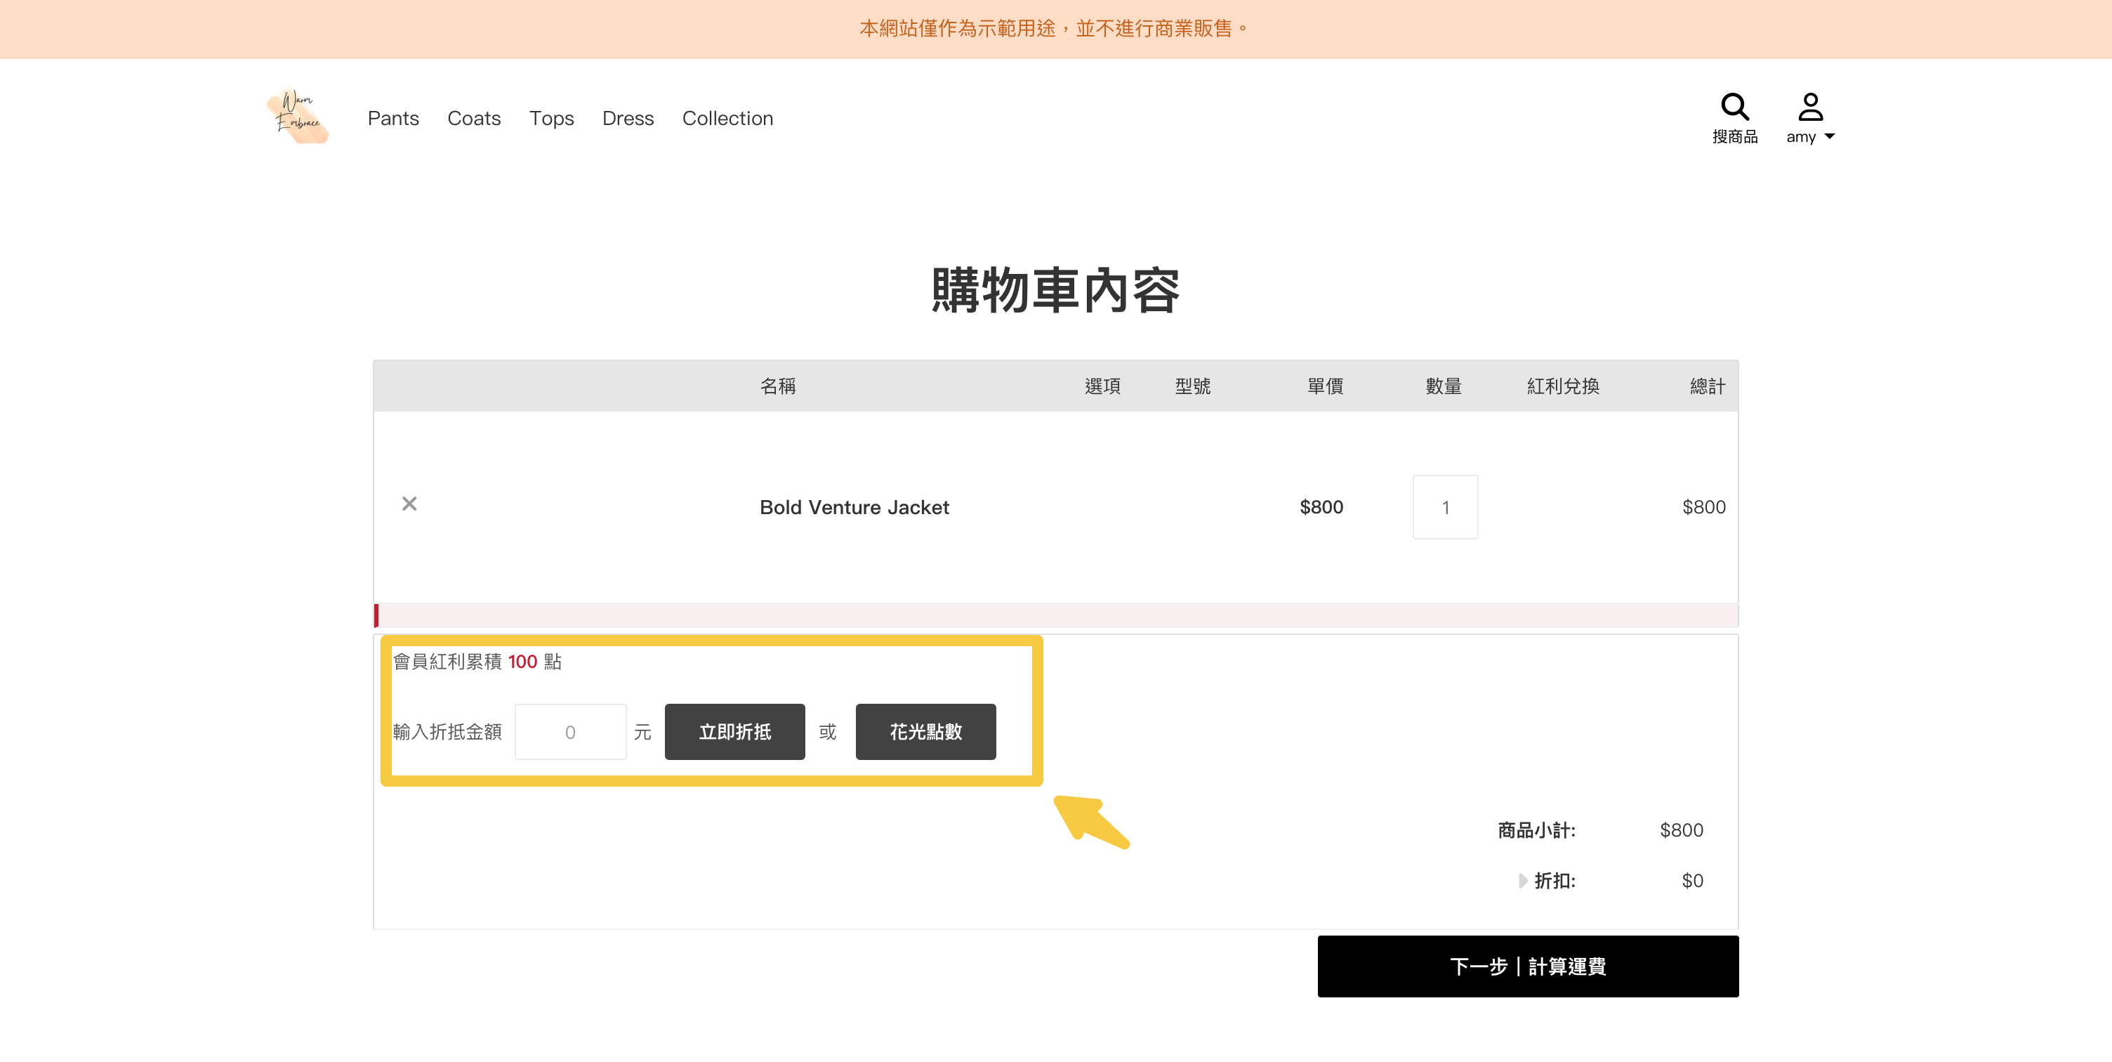Remove Bold Venture Jacket with the X icon
Viewport: 2112px width, 1062px height.
pyautogui.click(x=409, y=504)
